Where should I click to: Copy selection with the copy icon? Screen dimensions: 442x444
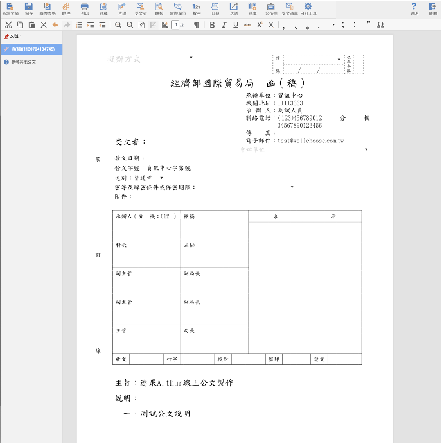point(20,25)
